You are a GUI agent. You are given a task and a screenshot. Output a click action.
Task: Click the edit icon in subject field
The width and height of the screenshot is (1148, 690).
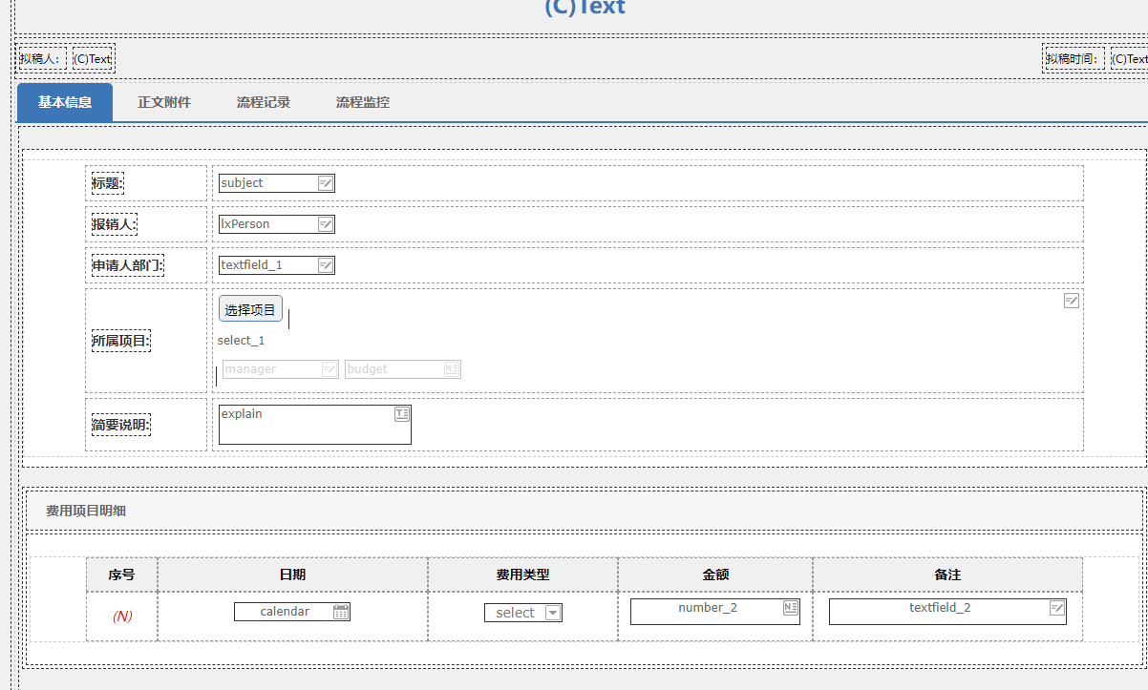point(326,183)
